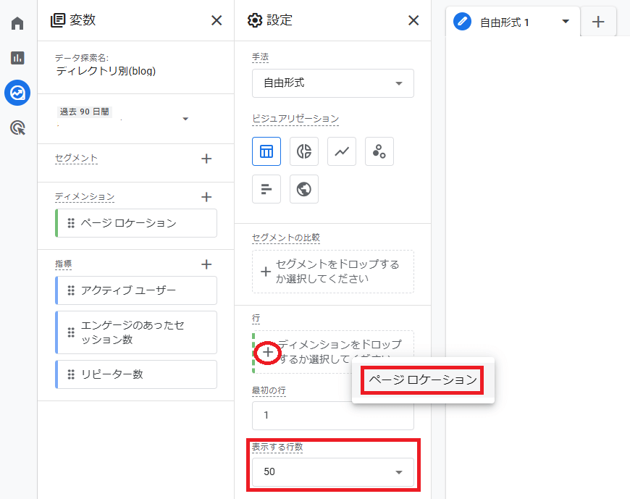Open the Advertising icon in sidebar
630x499 pixels.
[x=17, y=128]
